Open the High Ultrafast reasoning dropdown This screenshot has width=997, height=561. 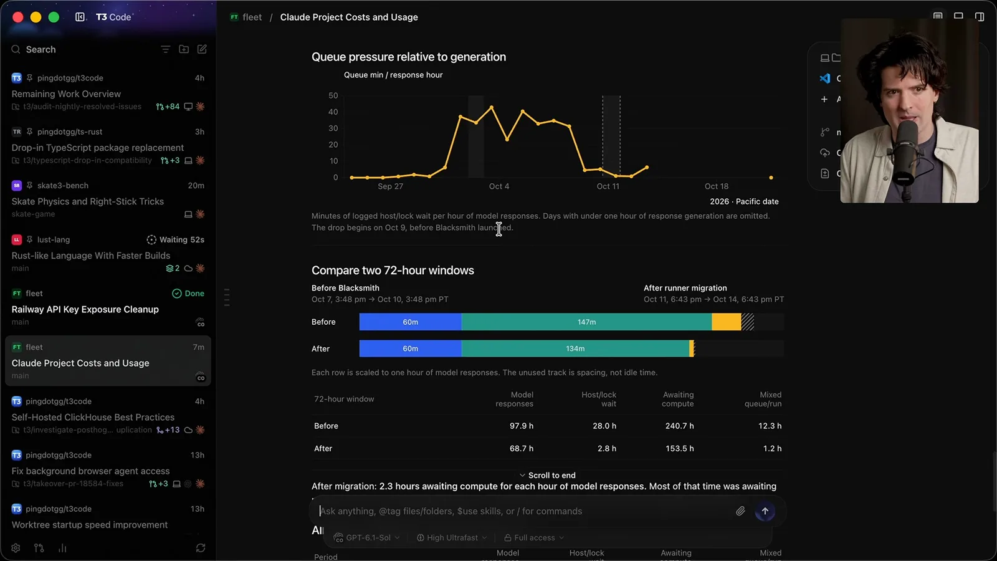452,537
